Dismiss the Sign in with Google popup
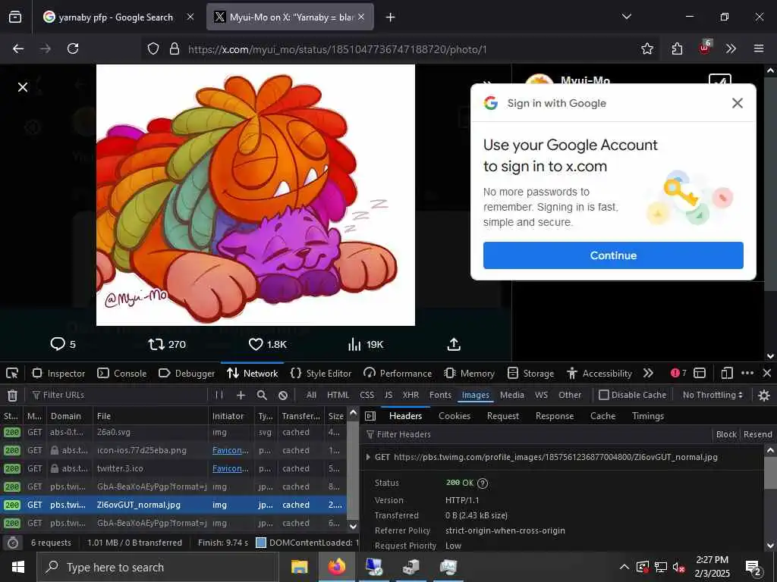Screen dimensions: 777x582 click(x=738, y=103)
